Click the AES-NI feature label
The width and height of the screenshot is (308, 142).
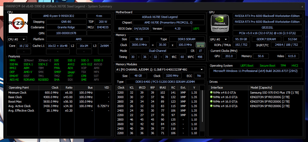tap(14, 80)
